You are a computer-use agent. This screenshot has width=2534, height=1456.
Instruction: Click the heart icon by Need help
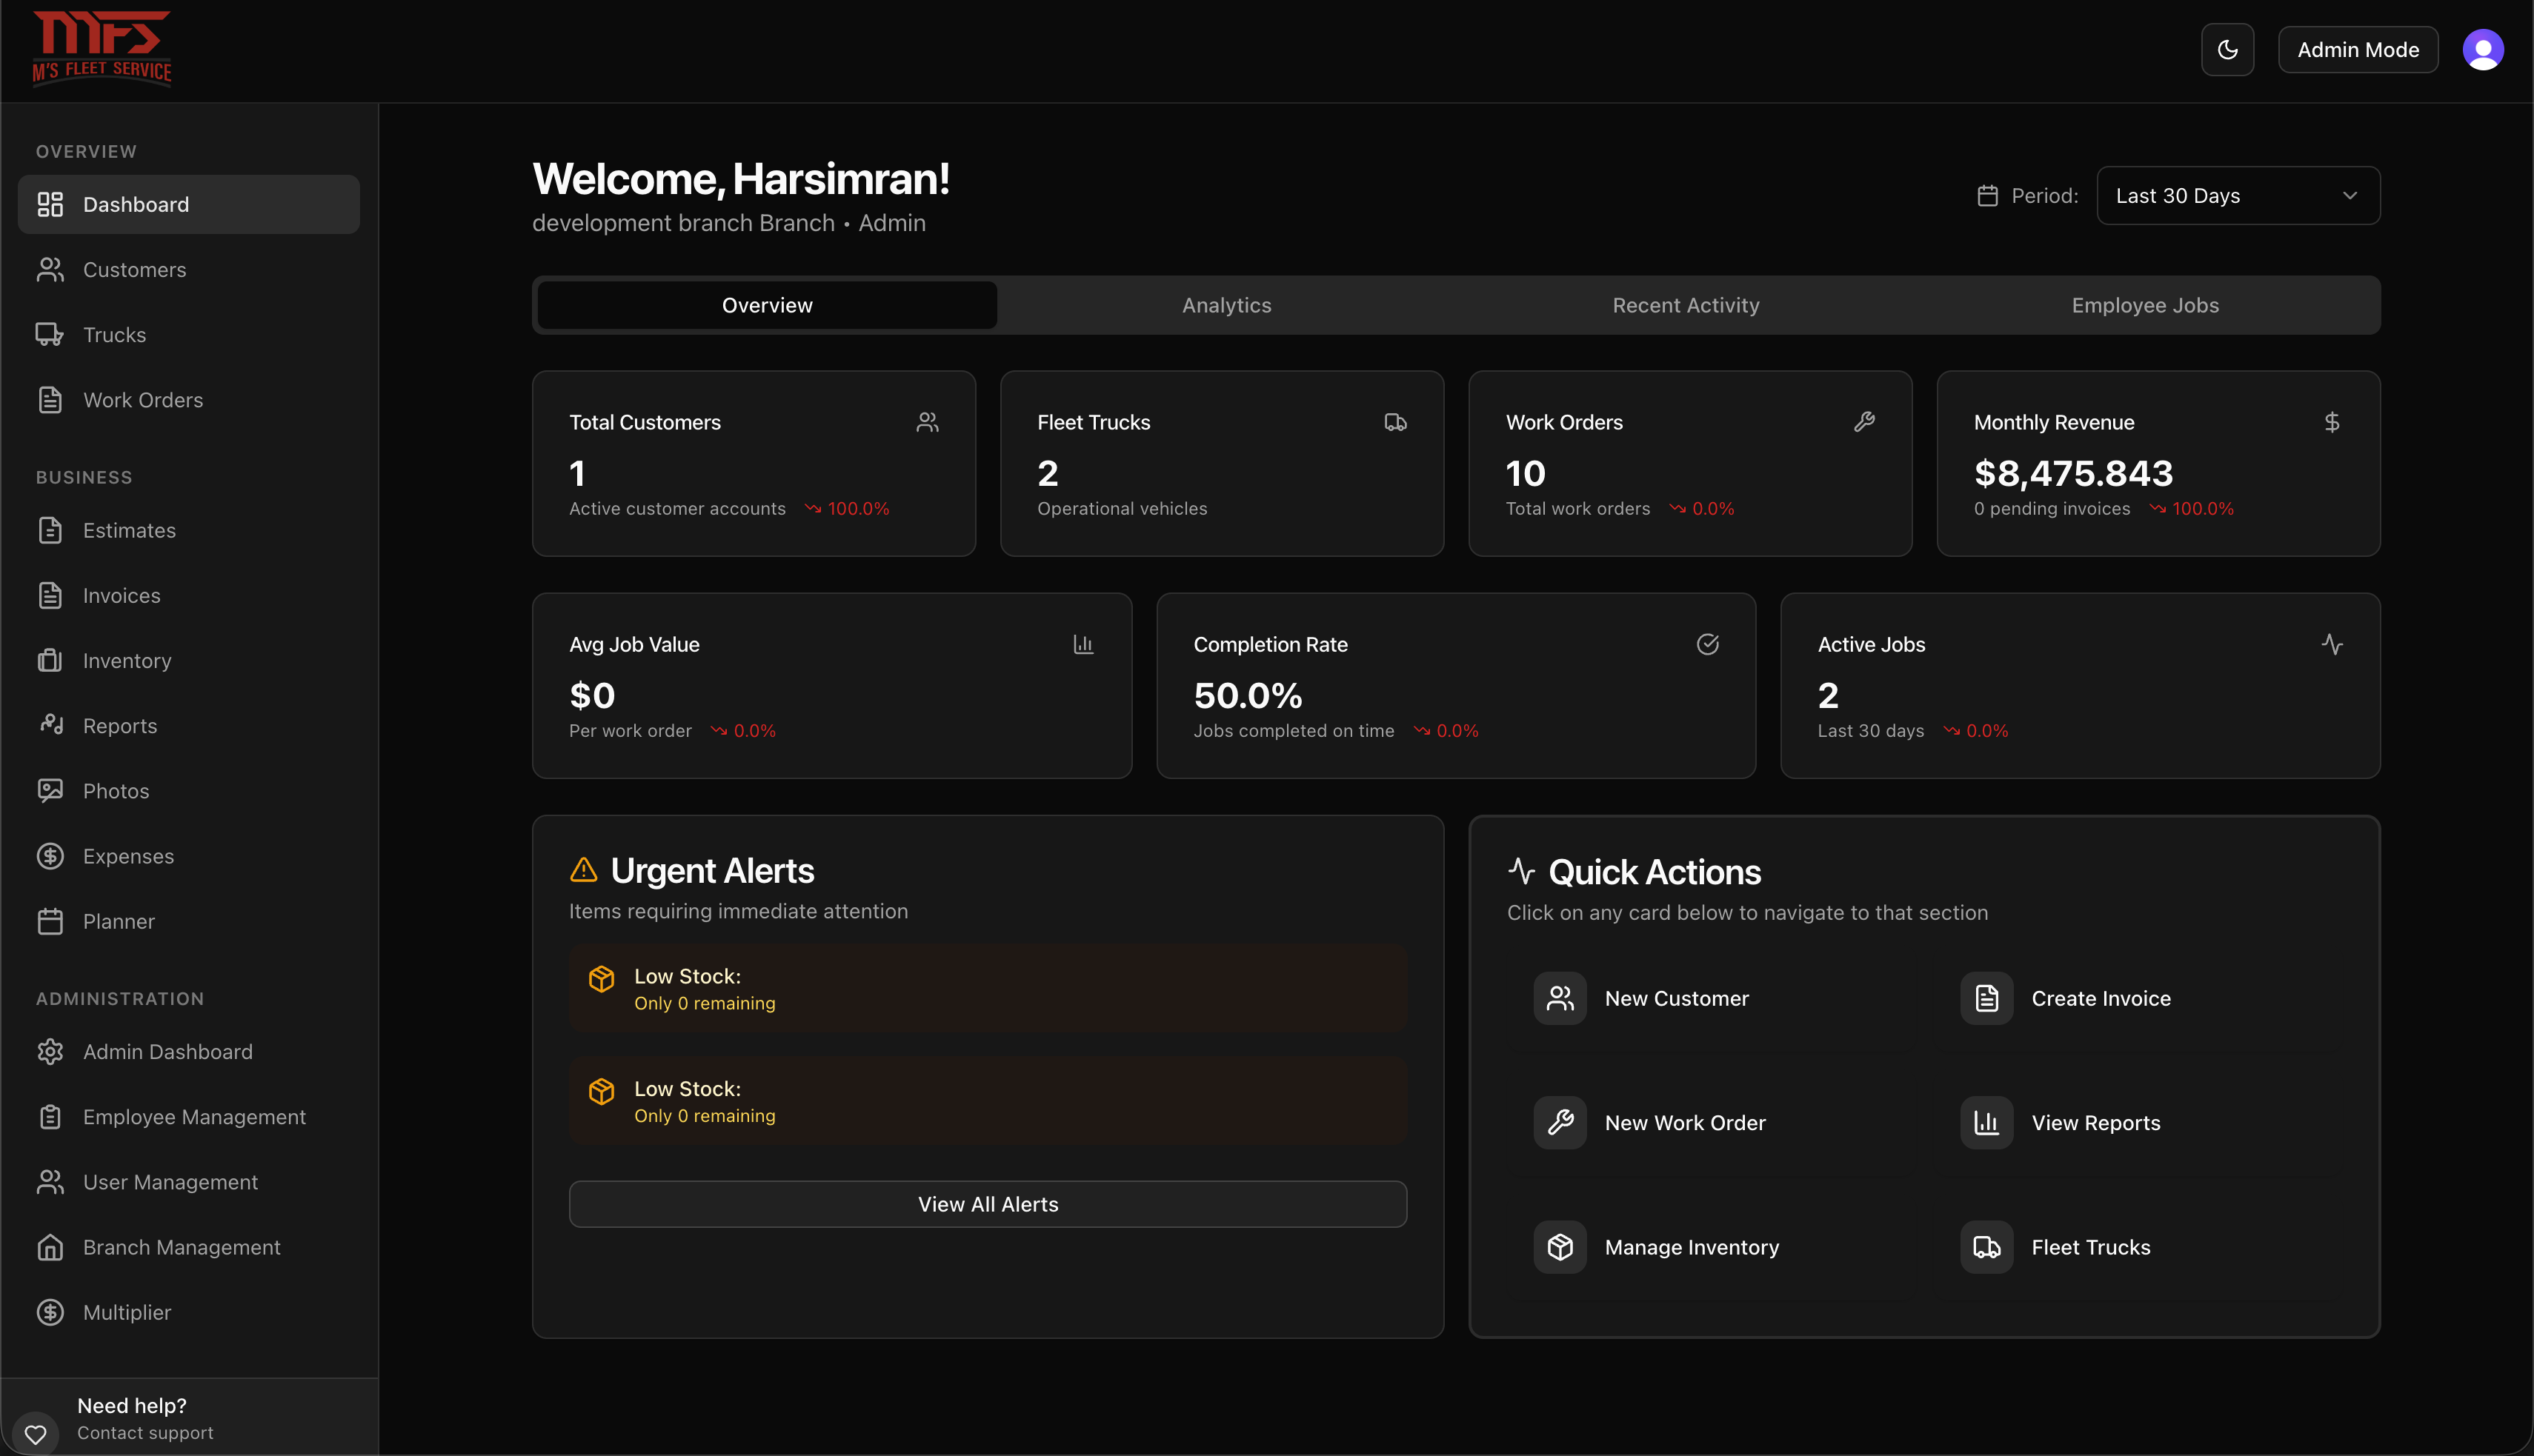point(36,1434)
